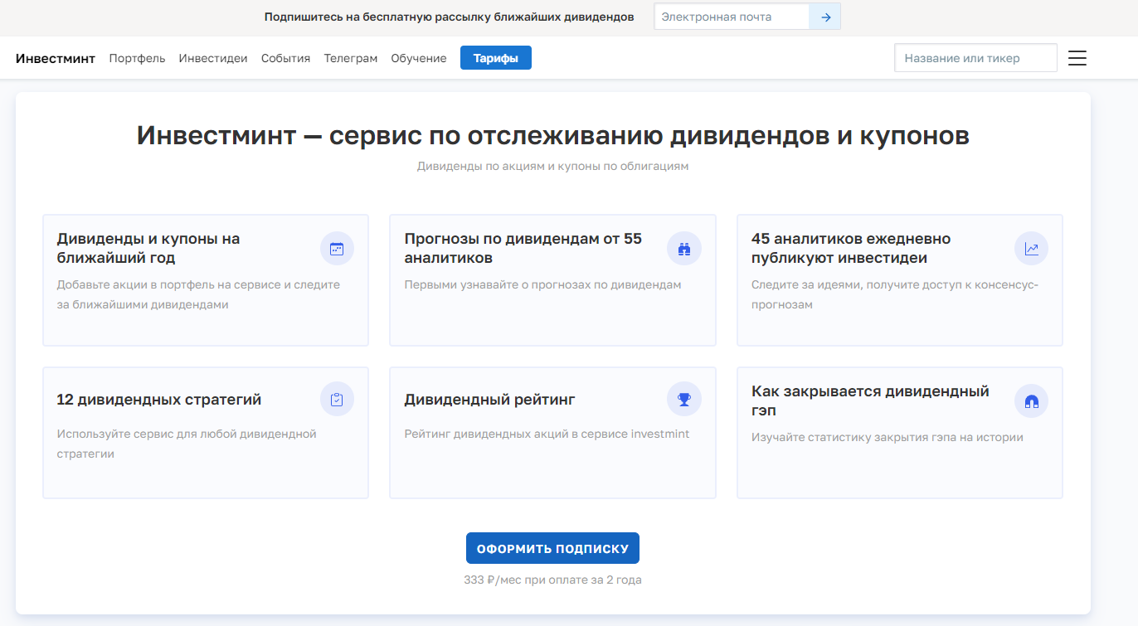Focus the Электронная почта input field
This screenshot has width=1138, height=626.
point(731,17)
